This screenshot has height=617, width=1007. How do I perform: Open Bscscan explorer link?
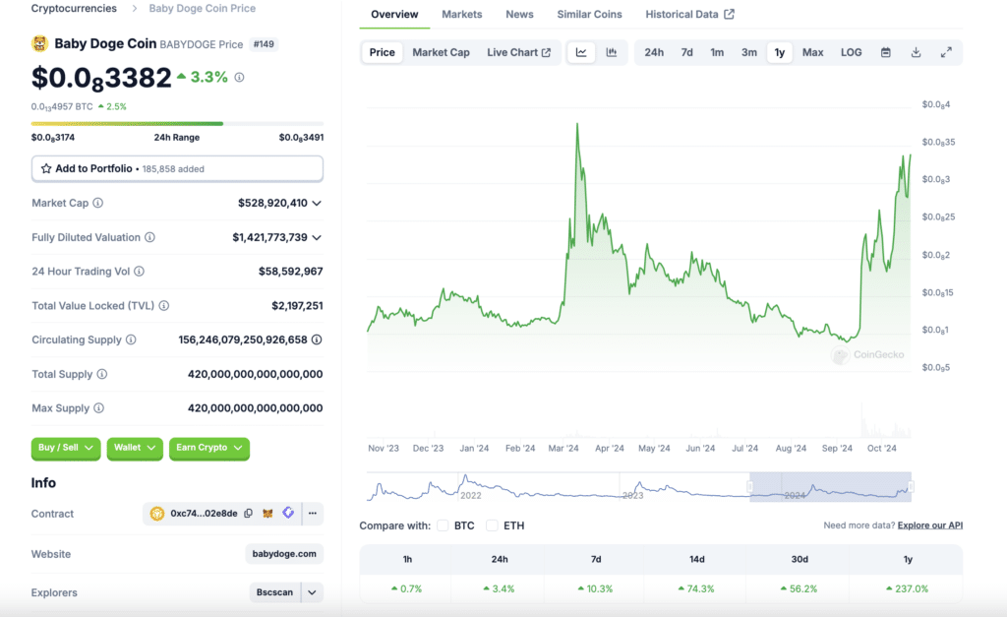click(x=275, y=592)
